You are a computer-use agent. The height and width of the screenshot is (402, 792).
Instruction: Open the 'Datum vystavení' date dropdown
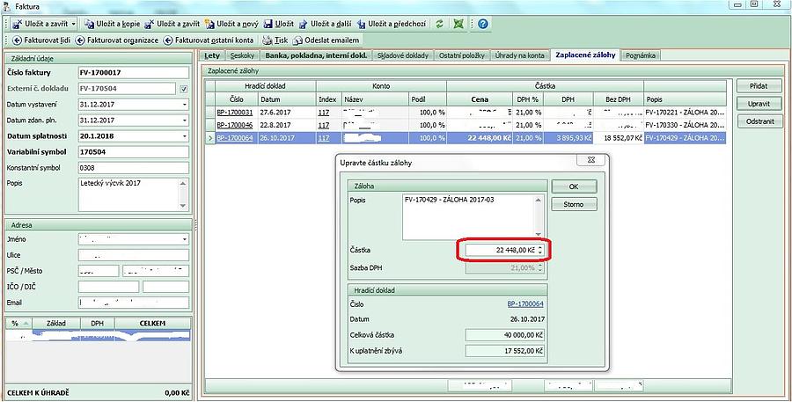(185, 105)
